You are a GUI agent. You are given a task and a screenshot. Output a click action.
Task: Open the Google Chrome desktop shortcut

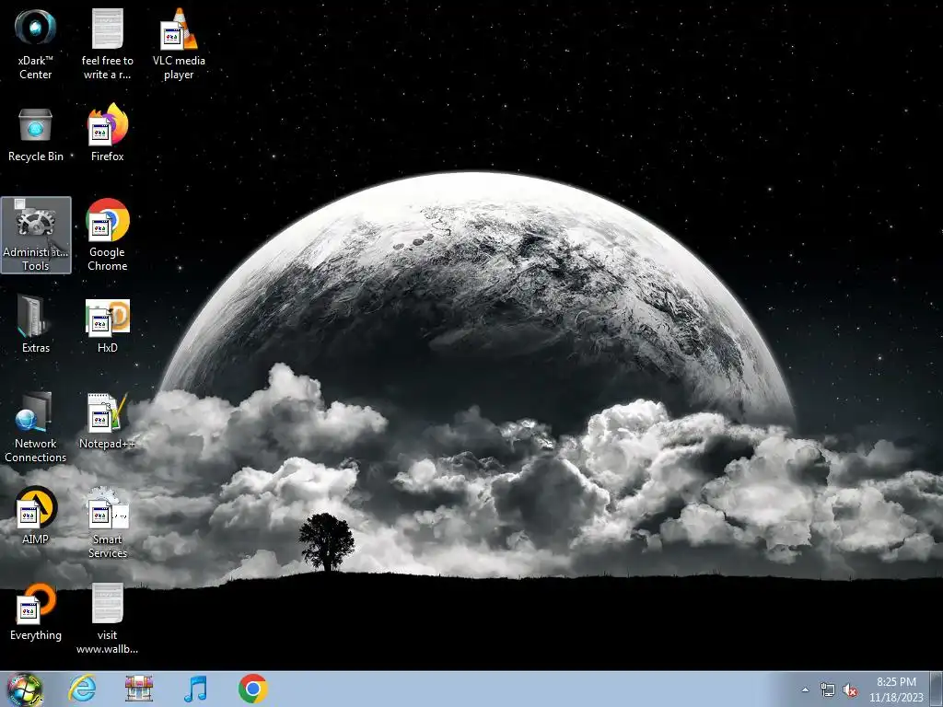(107, 235)
